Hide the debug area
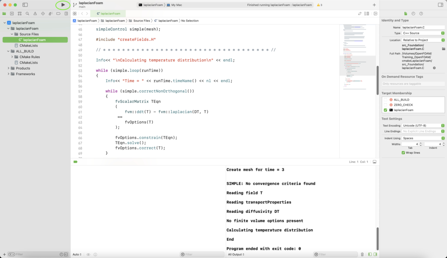Viewport: 447px width, 258px height. (375, 162)
